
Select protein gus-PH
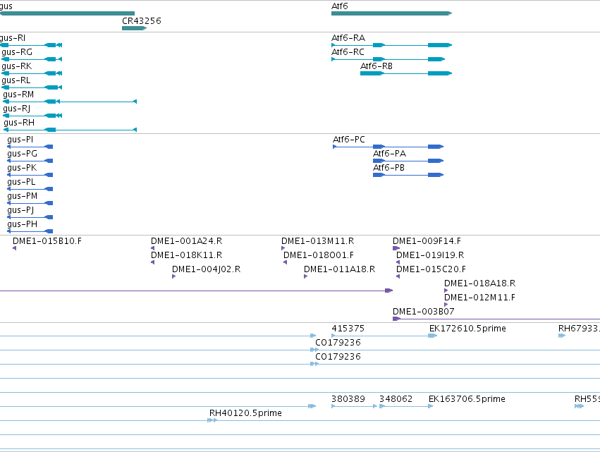coord(30,231)
